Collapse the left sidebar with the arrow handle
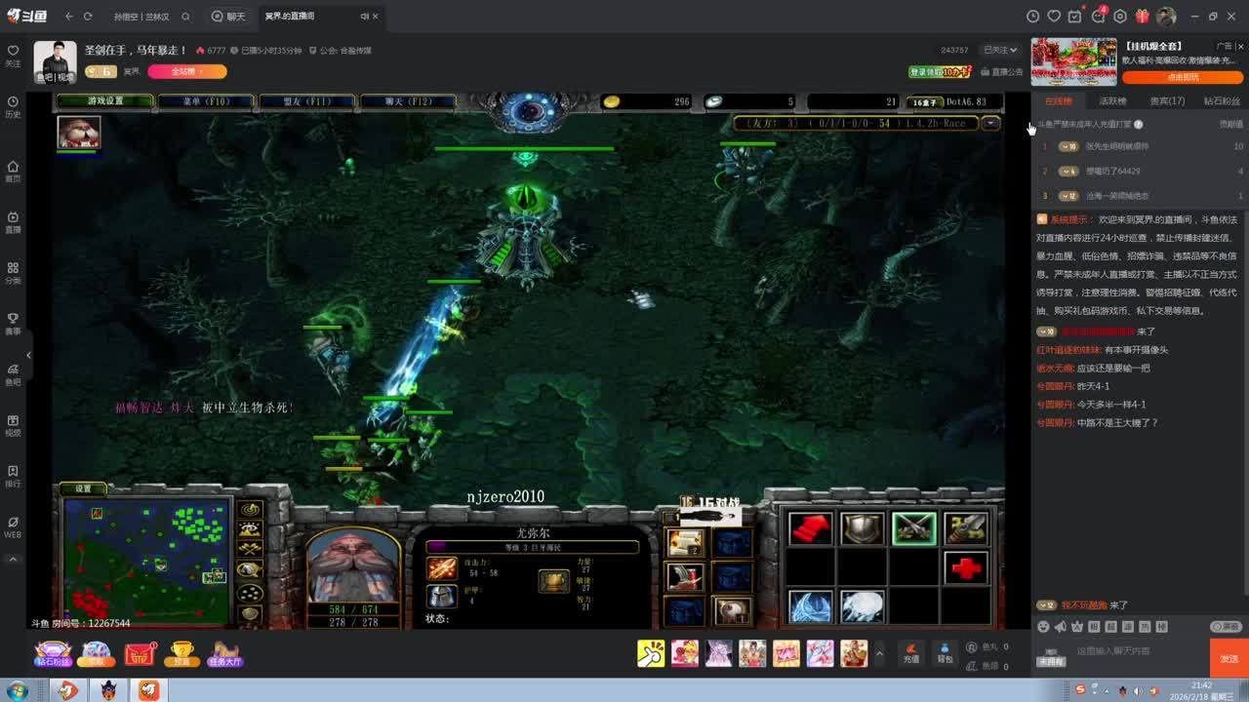 pos(28,355)
